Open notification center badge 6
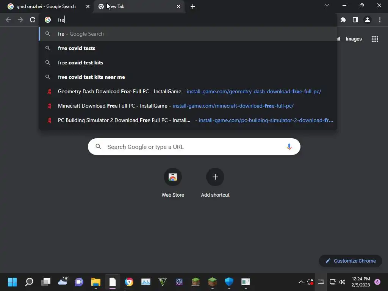This screenshot has height=291, width=388. click(377, 282)
